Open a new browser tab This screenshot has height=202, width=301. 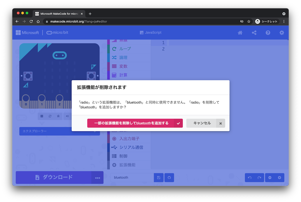coord(90,14)
